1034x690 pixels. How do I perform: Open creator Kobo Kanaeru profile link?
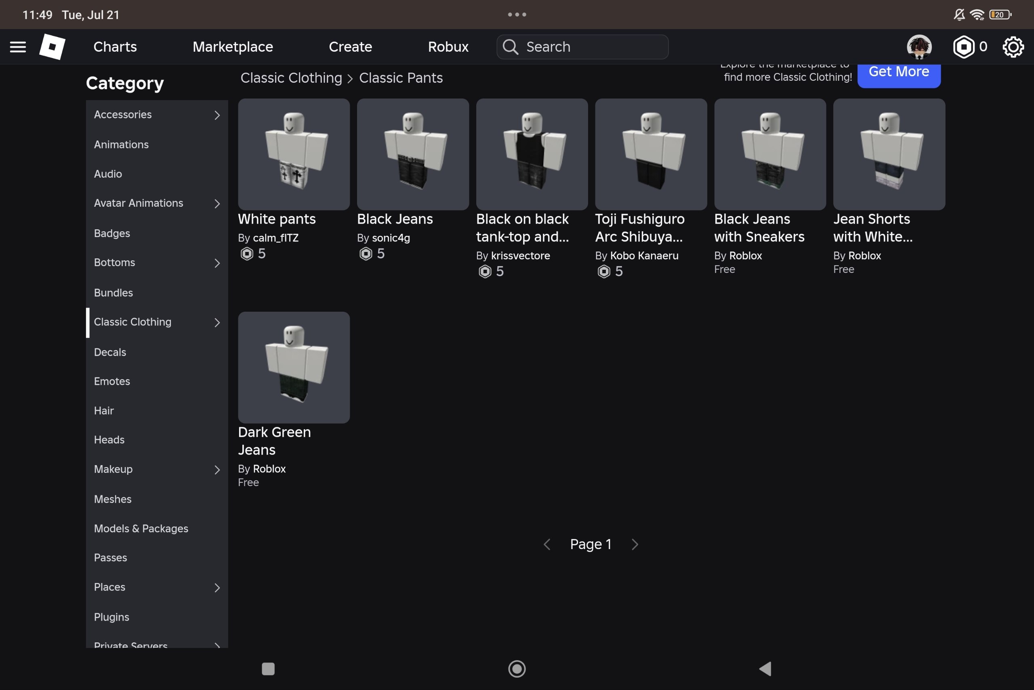click(644, 256)
